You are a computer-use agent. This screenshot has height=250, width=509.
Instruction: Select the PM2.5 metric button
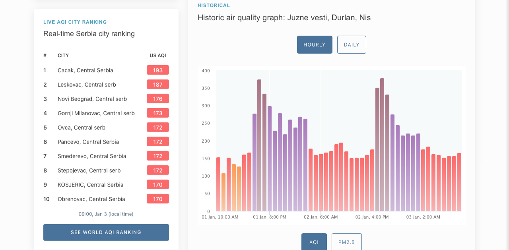346,242
